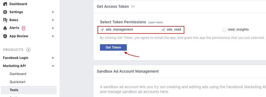Add a product with plus icon
Viewport: 266px width, 97px height.
pyautogui.click(x=28, y=50)
